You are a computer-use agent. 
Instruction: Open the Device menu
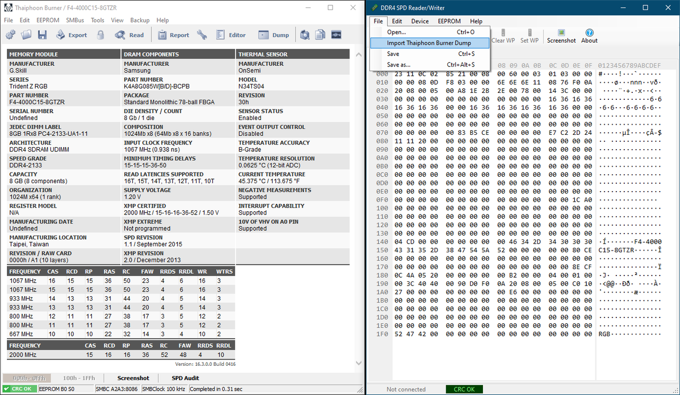[x=420, y=21]
